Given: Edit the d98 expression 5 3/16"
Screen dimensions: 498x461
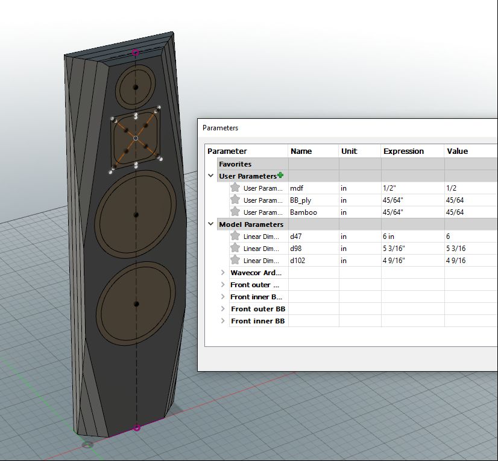Looking at the screenshot, I should pyautogui.click(x=412, y=249).
